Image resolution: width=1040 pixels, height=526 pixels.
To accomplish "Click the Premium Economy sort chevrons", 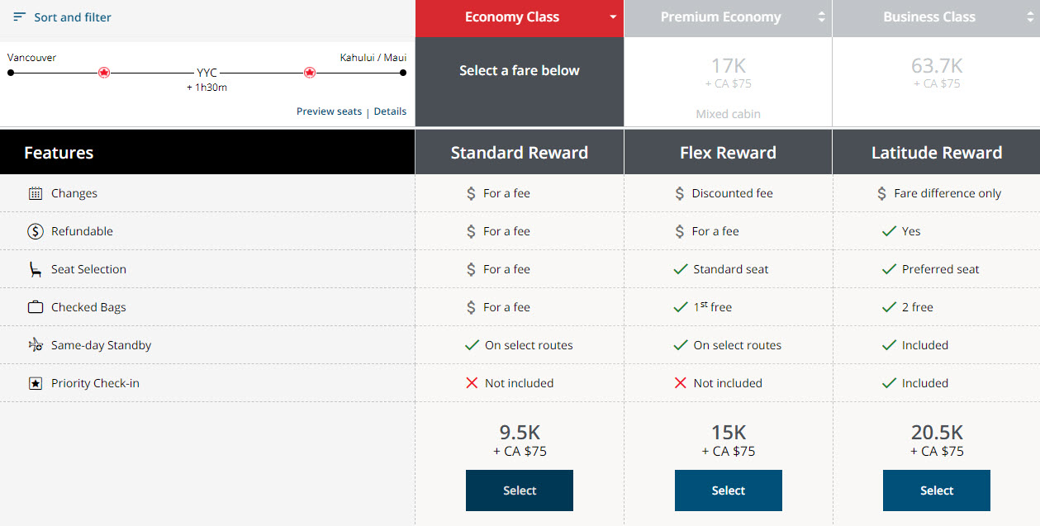I will pos(820,17).
